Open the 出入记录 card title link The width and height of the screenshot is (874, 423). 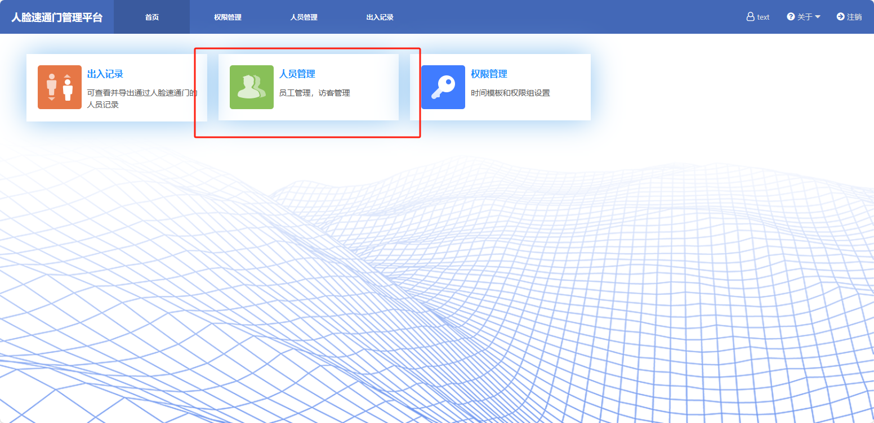tap(105, 74)
